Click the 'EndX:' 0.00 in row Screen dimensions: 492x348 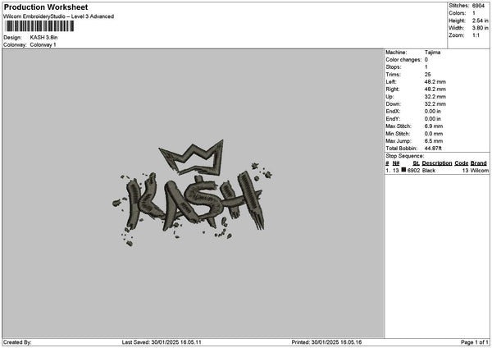413,112
